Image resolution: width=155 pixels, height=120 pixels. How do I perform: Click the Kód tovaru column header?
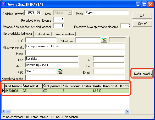tap(13, 86)
